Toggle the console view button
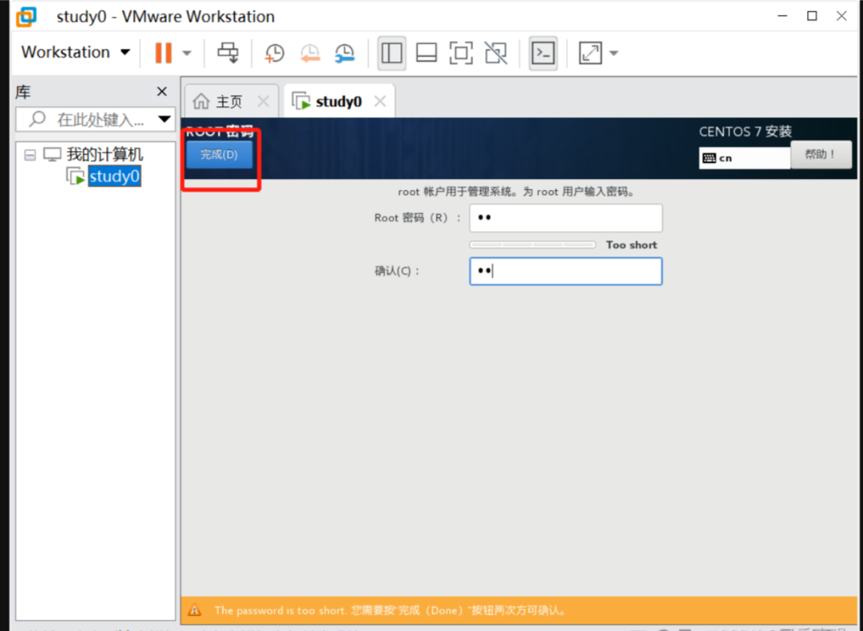The height and width of the screenshot is (631, 863). tap(543, 53)
